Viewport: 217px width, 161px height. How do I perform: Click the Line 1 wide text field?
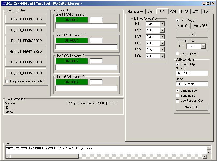(87, 26)
